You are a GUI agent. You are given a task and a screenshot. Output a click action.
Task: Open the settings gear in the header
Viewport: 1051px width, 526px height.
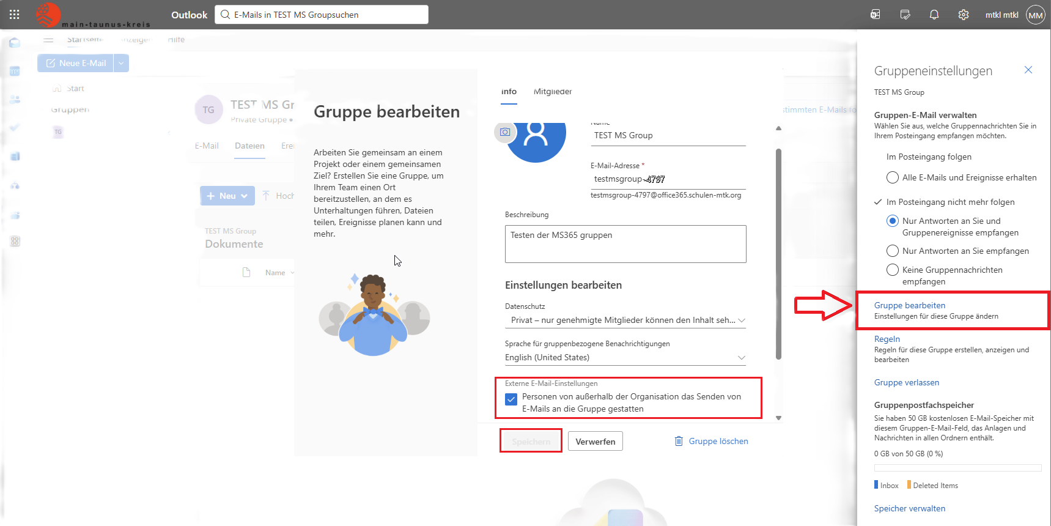964,15
